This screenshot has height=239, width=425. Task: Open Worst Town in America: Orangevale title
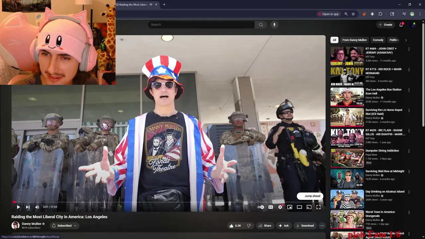380,214
